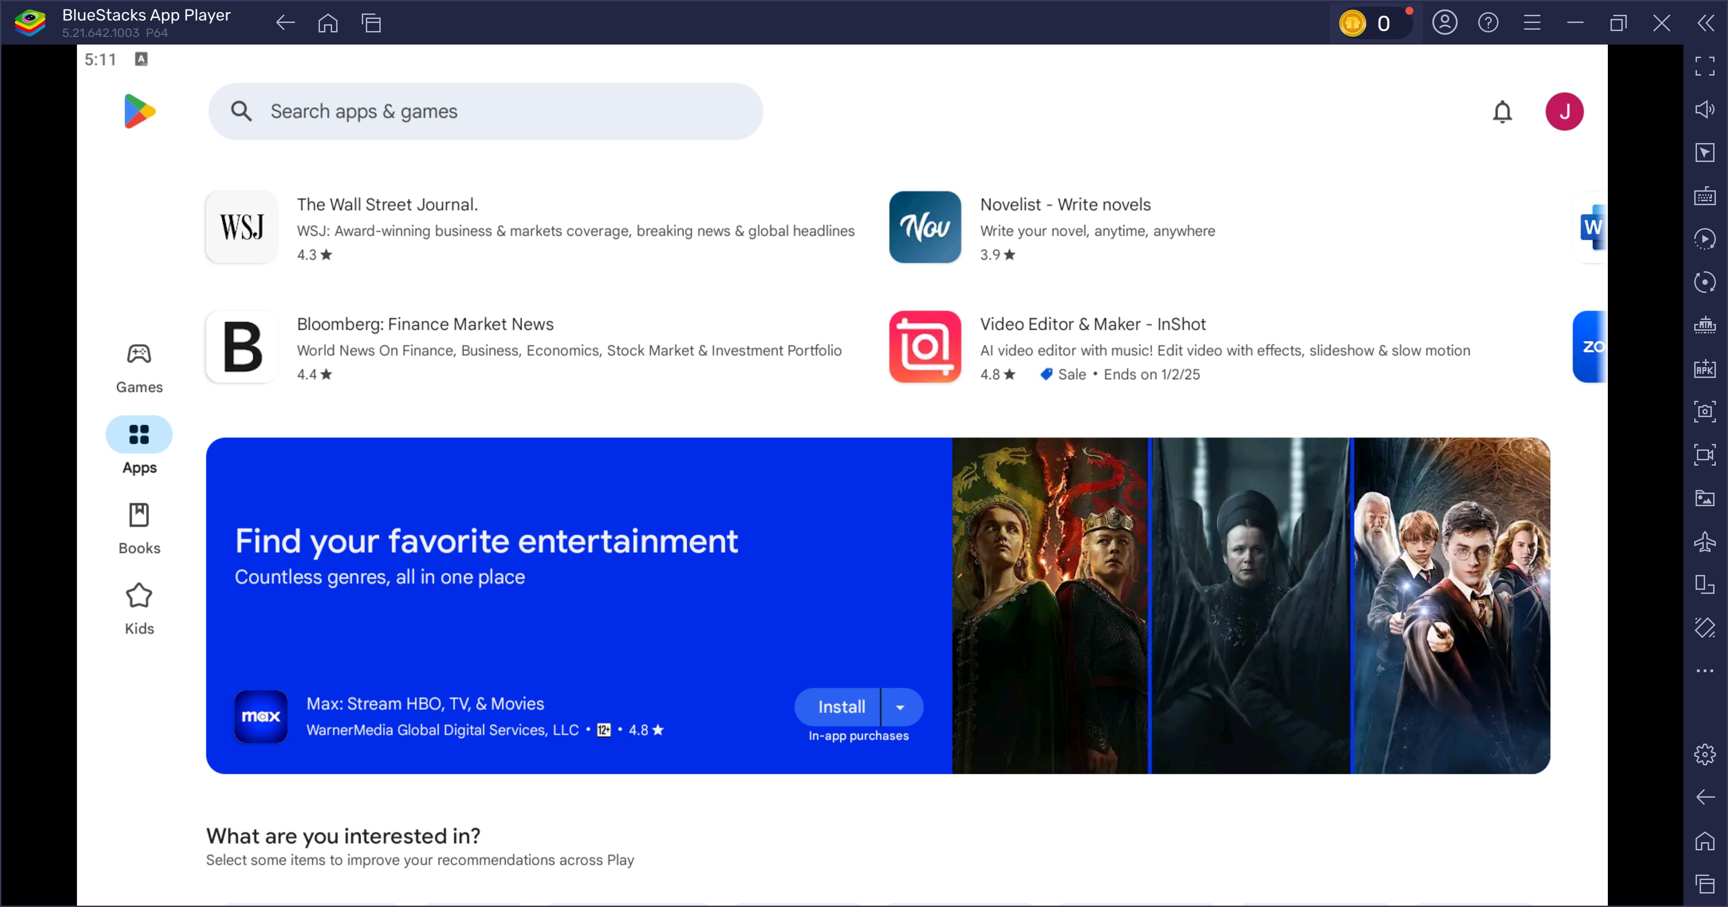Click the sync operations icon in sidebar
Viewport: 1728px width, 907px height.
click(x=1705, y=282)
